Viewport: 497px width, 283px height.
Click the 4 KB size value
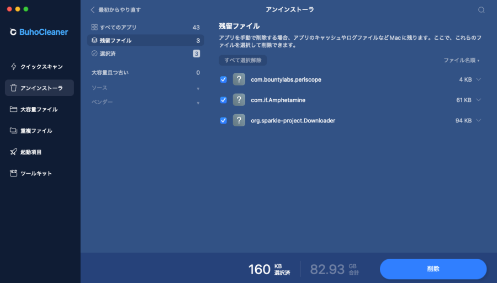[466, 79]
